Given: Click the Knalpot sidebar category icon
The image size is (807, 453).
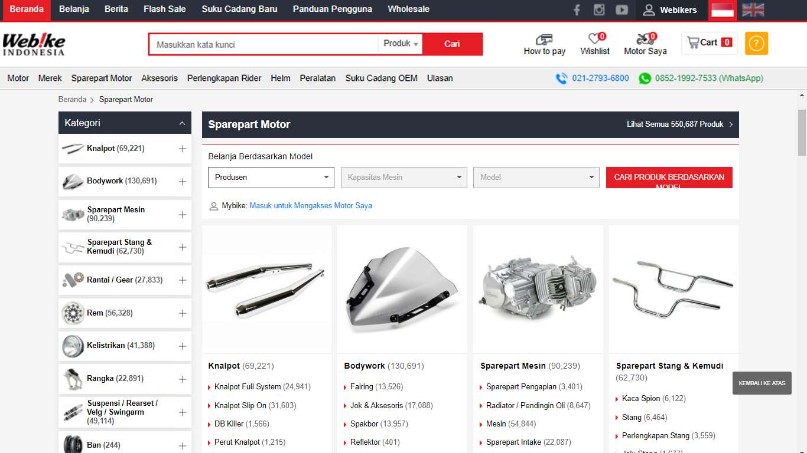Looking at the screenshot, I should (x=73, y=149).
